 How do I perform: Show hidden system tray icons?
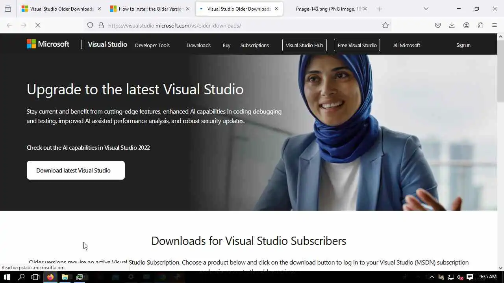click(432, 277)
